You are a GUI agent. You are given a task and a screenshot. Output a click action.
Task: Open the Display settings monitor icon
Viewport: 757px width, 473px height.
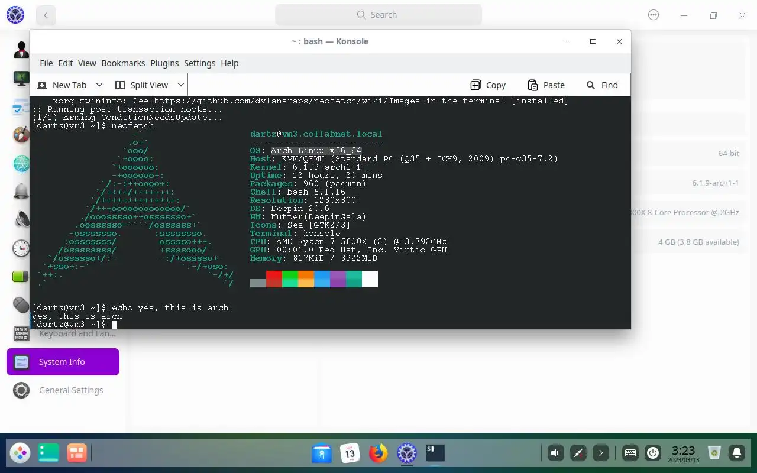coord(21,78)
